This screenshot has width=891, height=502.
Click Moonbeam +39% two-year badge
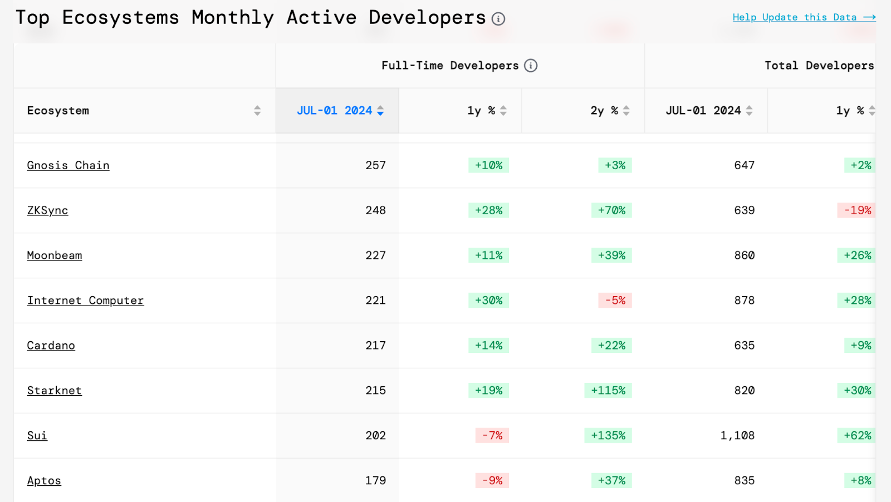[x=611, y=255]
